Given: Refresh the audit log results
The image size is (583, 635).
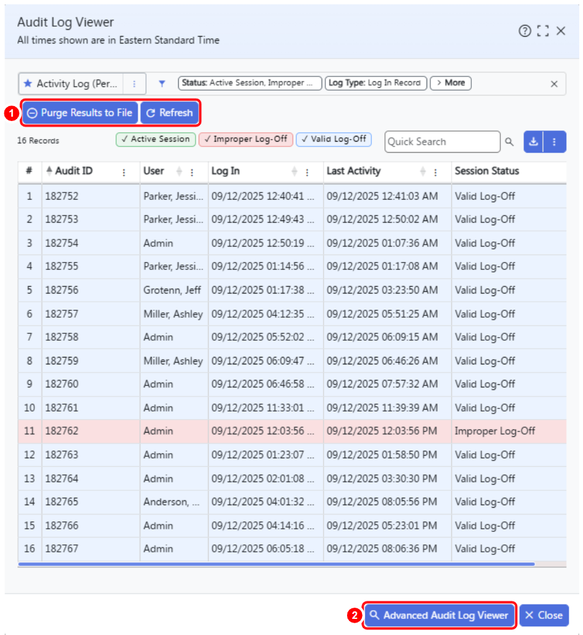Looking at the screenshot, I should (x=169, y=112).
